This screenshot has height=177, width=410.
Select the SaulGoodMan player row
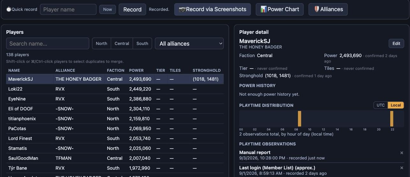(115, 158)
